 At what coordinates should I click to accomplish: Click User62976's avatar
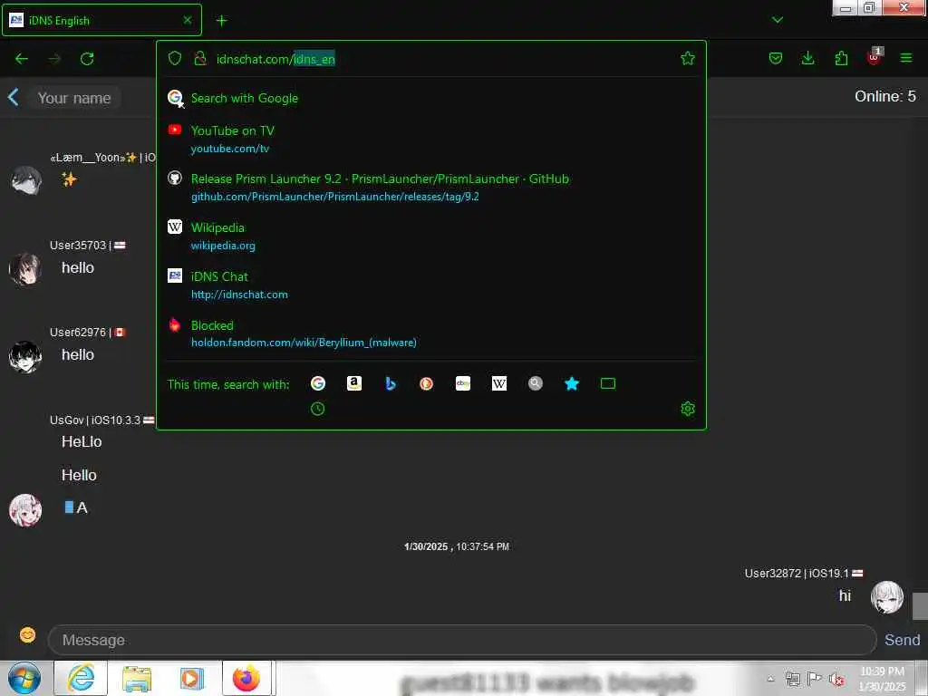pos(25,356)
